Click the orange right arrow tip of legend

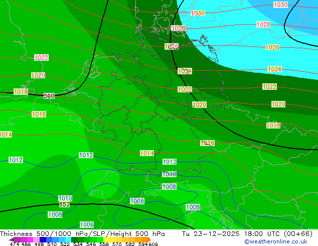(149, 239)
